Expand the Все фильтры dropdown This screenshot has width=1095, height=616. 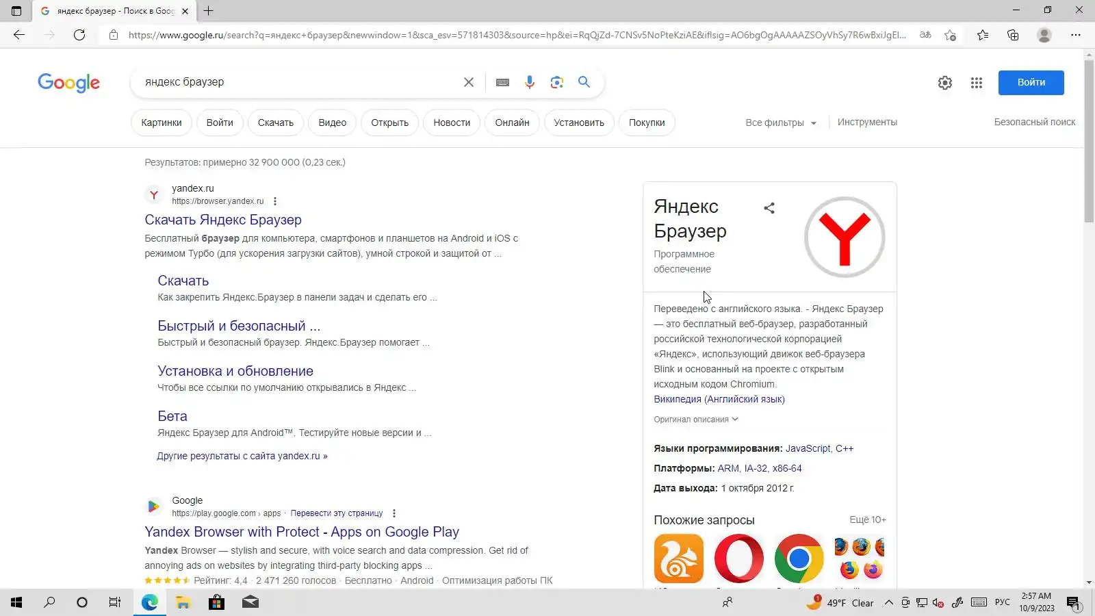coord(781,123)
